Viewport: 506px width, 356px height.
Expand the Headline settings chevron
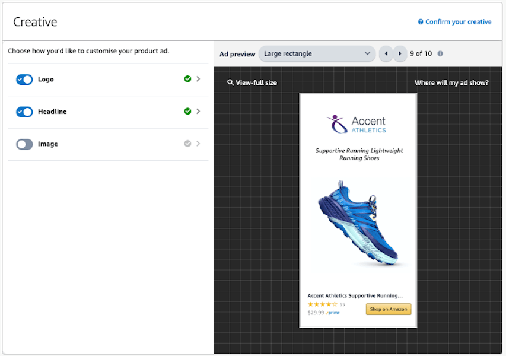point(198,111)
